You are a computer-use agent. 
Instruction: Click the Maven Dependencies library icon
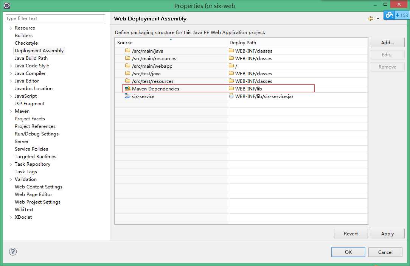tap(127, 89)
